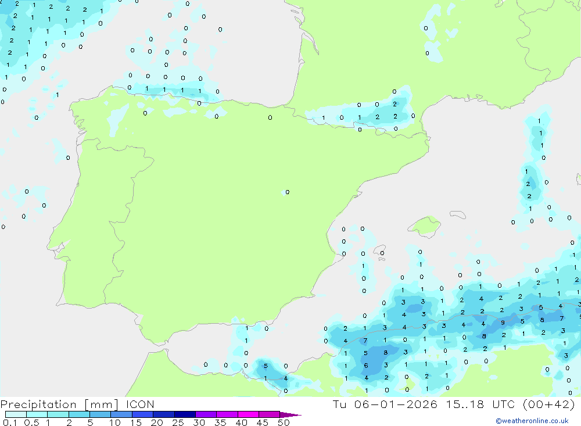The image size is (581, 426).
Task: Select the 20–25 mm dark blue swatch
Action: pos(163,414)
